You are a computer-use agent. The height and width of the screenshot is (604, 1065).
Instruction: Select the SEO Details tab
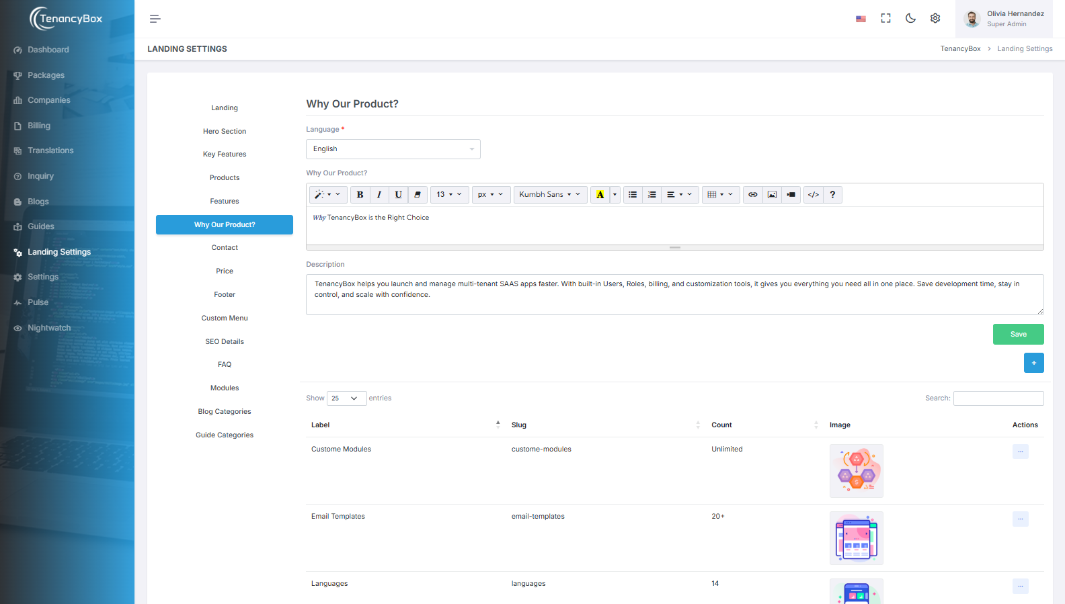point(225,341)
